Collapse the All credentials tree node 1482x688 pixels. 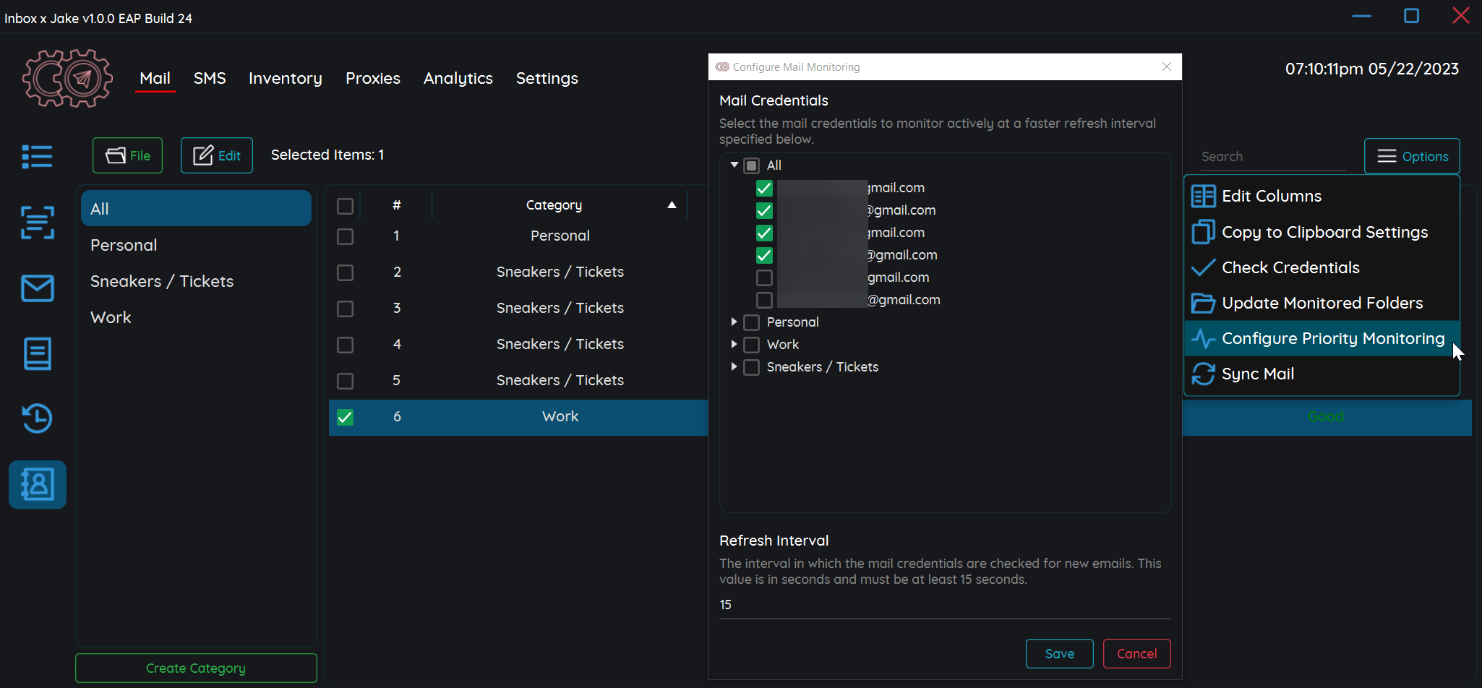(x=734, y=165)
